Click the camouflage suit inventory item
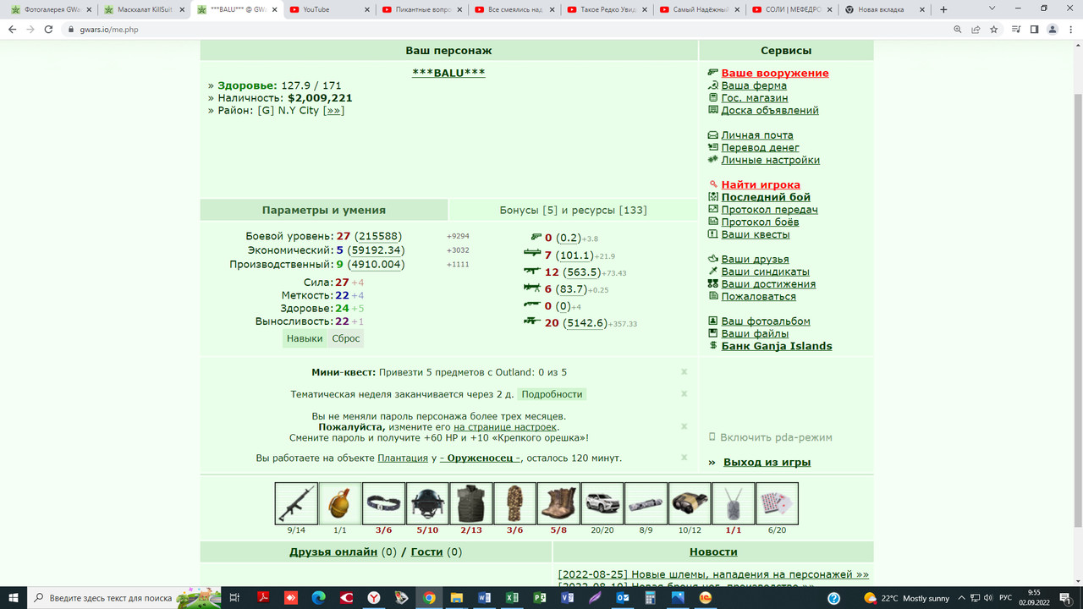The width and height of the screenshot is (1083, 609). click(x=514, y=503)
